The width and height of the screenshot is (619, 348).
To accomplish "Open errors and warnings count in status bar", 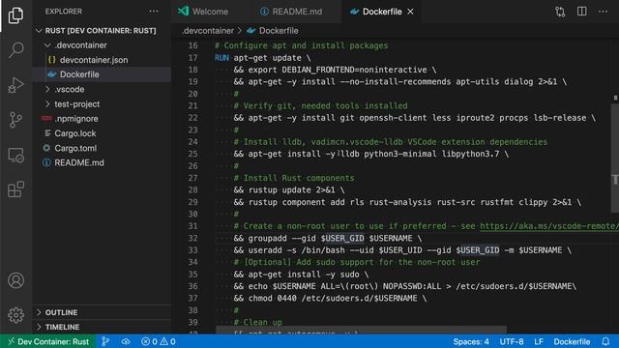I will (x=159, y=341).
